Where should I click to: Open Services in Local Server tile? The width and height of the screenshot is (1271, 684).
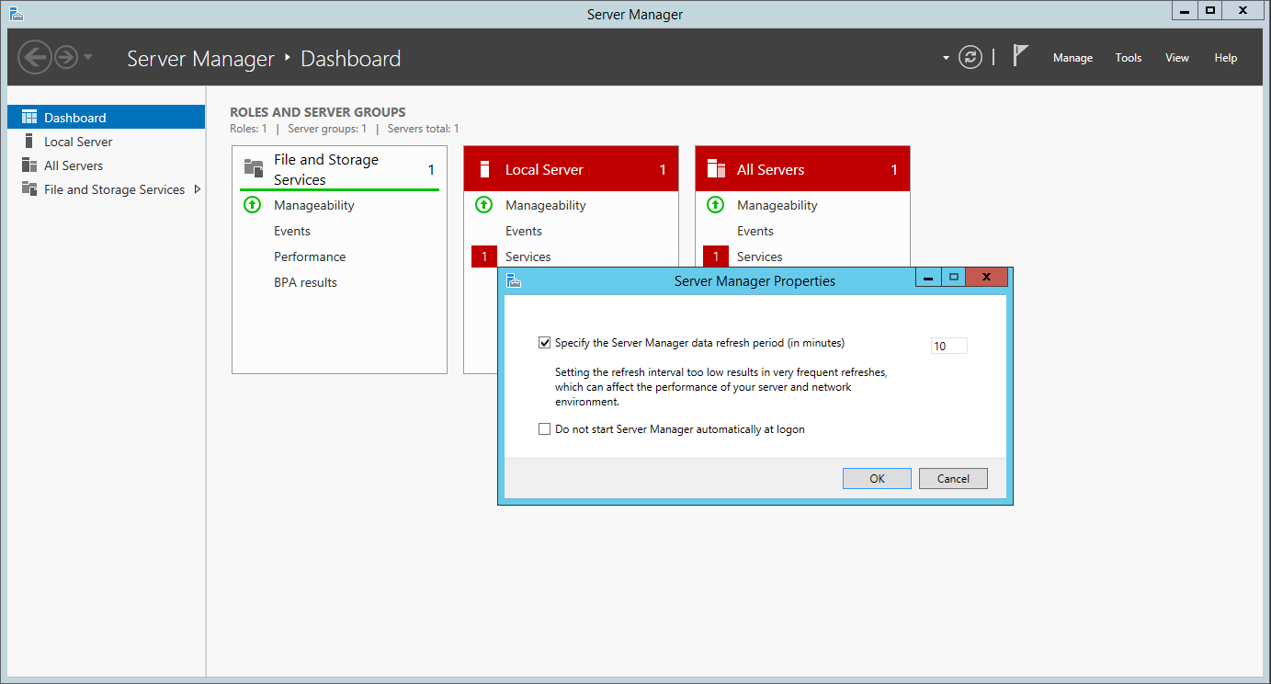pyautogui.click(x=528, y=256)
